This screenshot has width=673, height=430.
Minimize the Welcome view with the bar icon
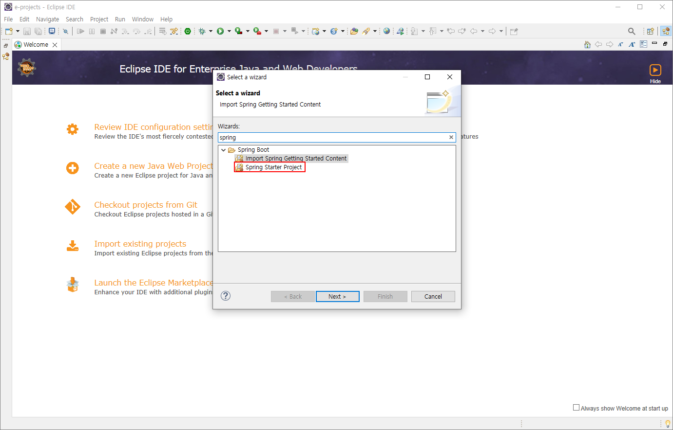[x=654, y=43]
